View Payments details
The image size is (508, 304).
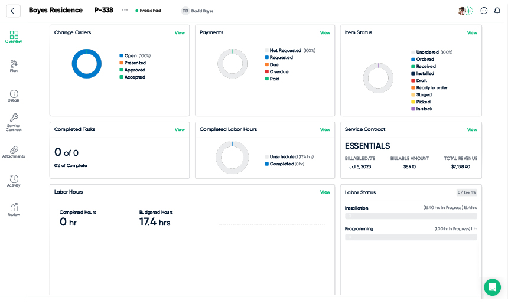(x=325, y=32)
